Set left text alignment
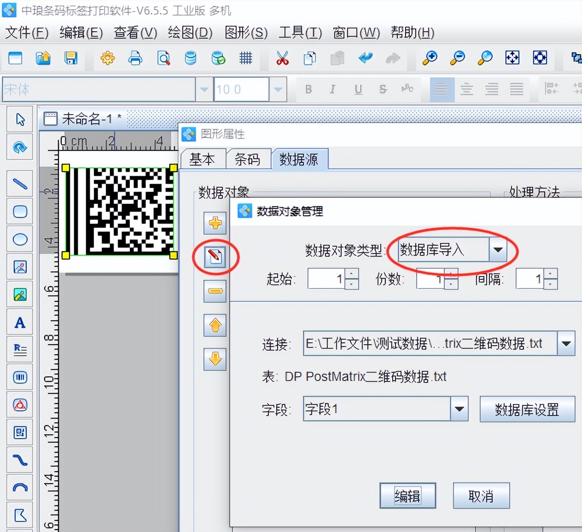Image resolution: width=582 pixels, height=532 pixels. point(442,89)
